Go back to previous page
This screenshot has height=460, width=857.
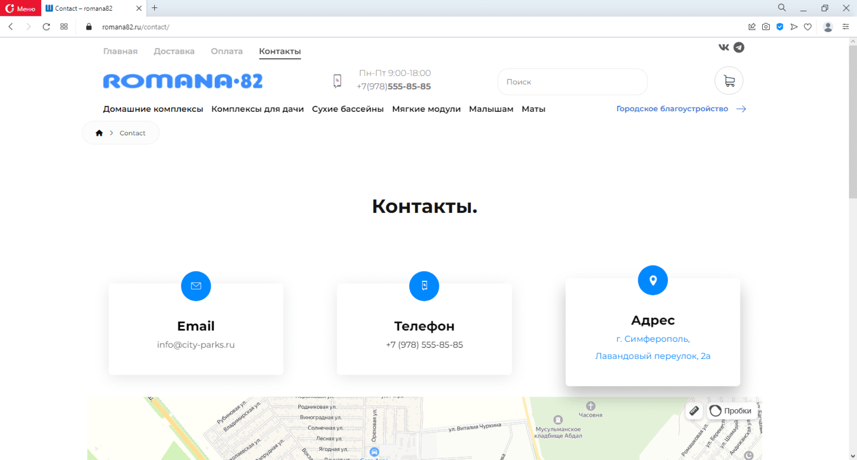tap(11, 27)
